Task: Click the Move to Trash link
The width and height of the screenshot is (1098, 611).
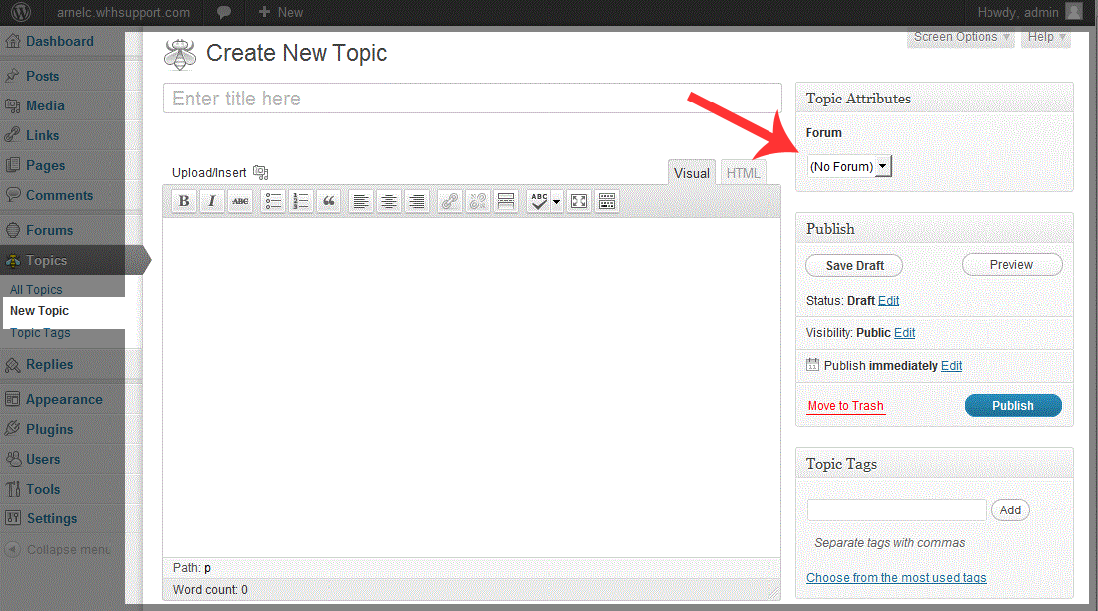Action: (x=845, y=406)
